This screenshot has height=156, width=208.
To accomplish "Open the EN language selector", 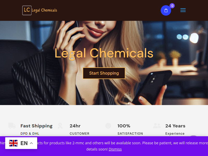I will click(21, 143).
